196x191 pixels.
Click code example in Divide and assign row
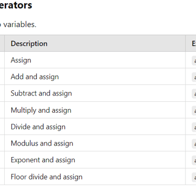pos(194,127)
